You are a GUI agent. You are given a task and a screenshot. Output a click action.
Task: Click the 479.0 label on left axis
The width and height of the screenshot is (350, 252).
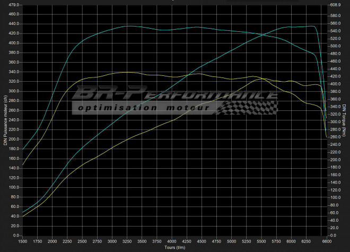coord(13,5)
